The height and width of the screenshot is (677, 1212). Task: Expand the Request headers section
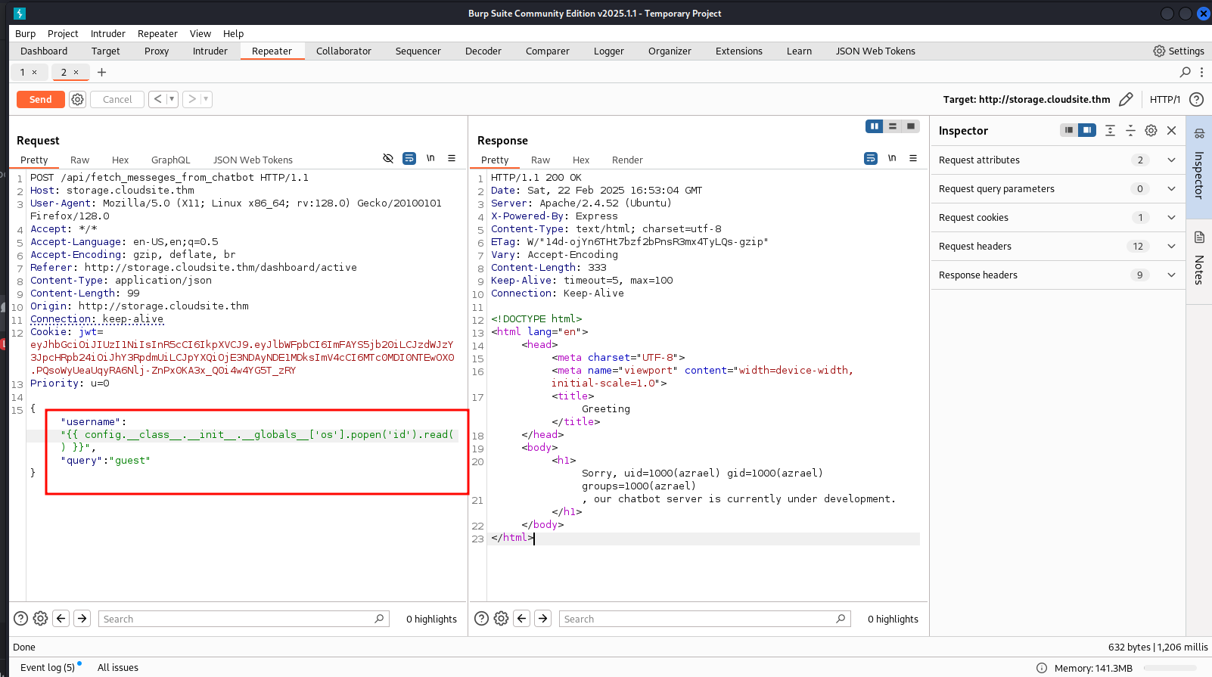point(1171,247)
